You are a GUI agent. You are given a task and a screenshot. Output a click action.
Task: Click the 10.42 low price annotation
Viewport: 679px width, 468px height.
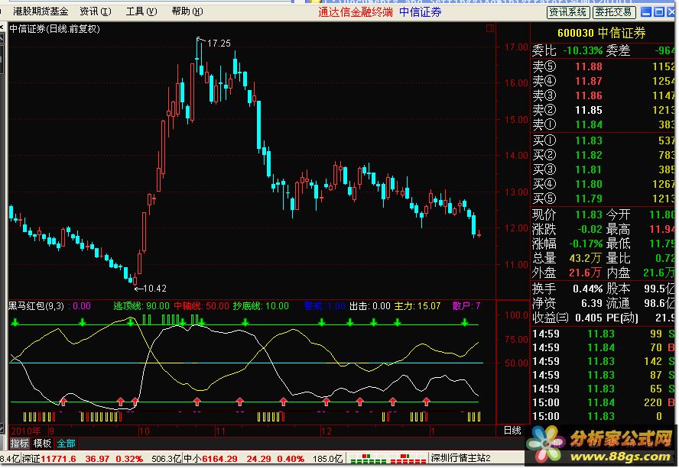pyautogui.click(x=154, y=289)
